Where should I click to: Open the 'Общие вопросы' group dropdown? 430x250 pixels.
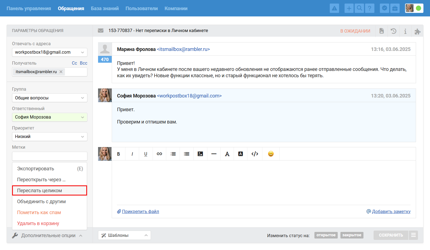point(50,98)
